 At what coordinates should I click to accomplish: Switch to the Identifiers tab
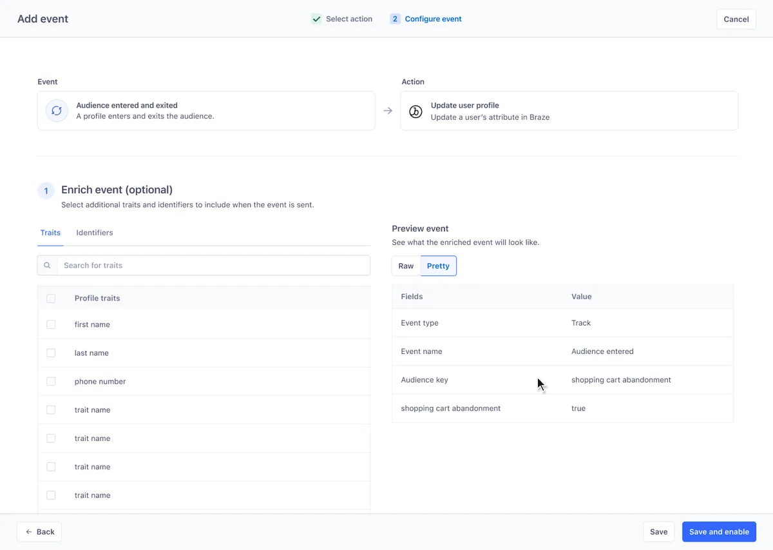click(95, 233)
